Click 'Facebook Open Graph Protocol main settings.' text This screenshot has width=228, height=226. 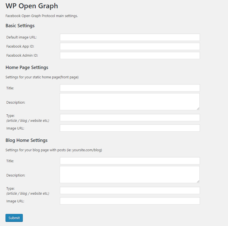coord(42,16)
